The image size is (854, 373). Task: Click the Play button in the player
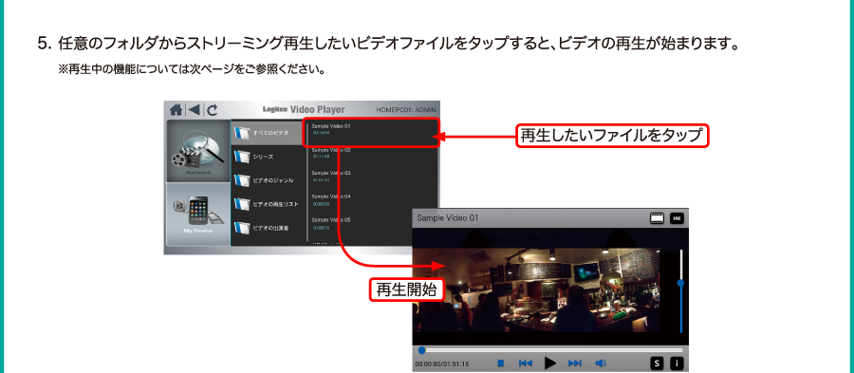tap(550, 364)
